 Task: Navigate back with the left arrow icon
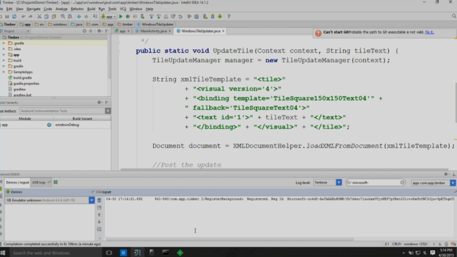79,16
